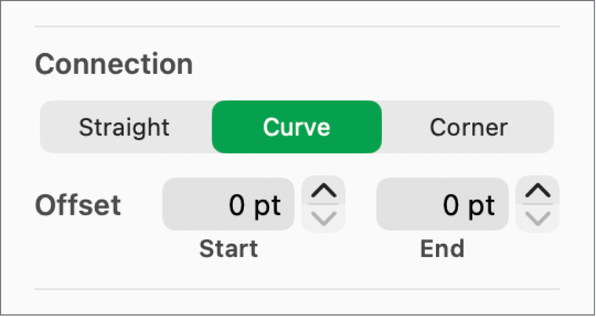Click the Connection section heading
The width and height of the screenshot is (596, 317).
pos(114,64)
